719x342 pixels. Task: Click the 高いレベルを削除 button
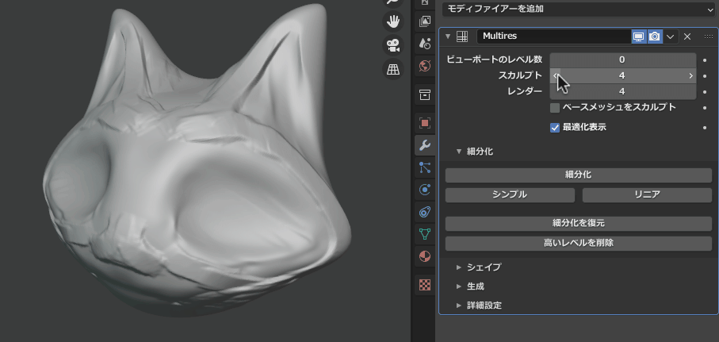pyautogui.click(x=579, y=244)
